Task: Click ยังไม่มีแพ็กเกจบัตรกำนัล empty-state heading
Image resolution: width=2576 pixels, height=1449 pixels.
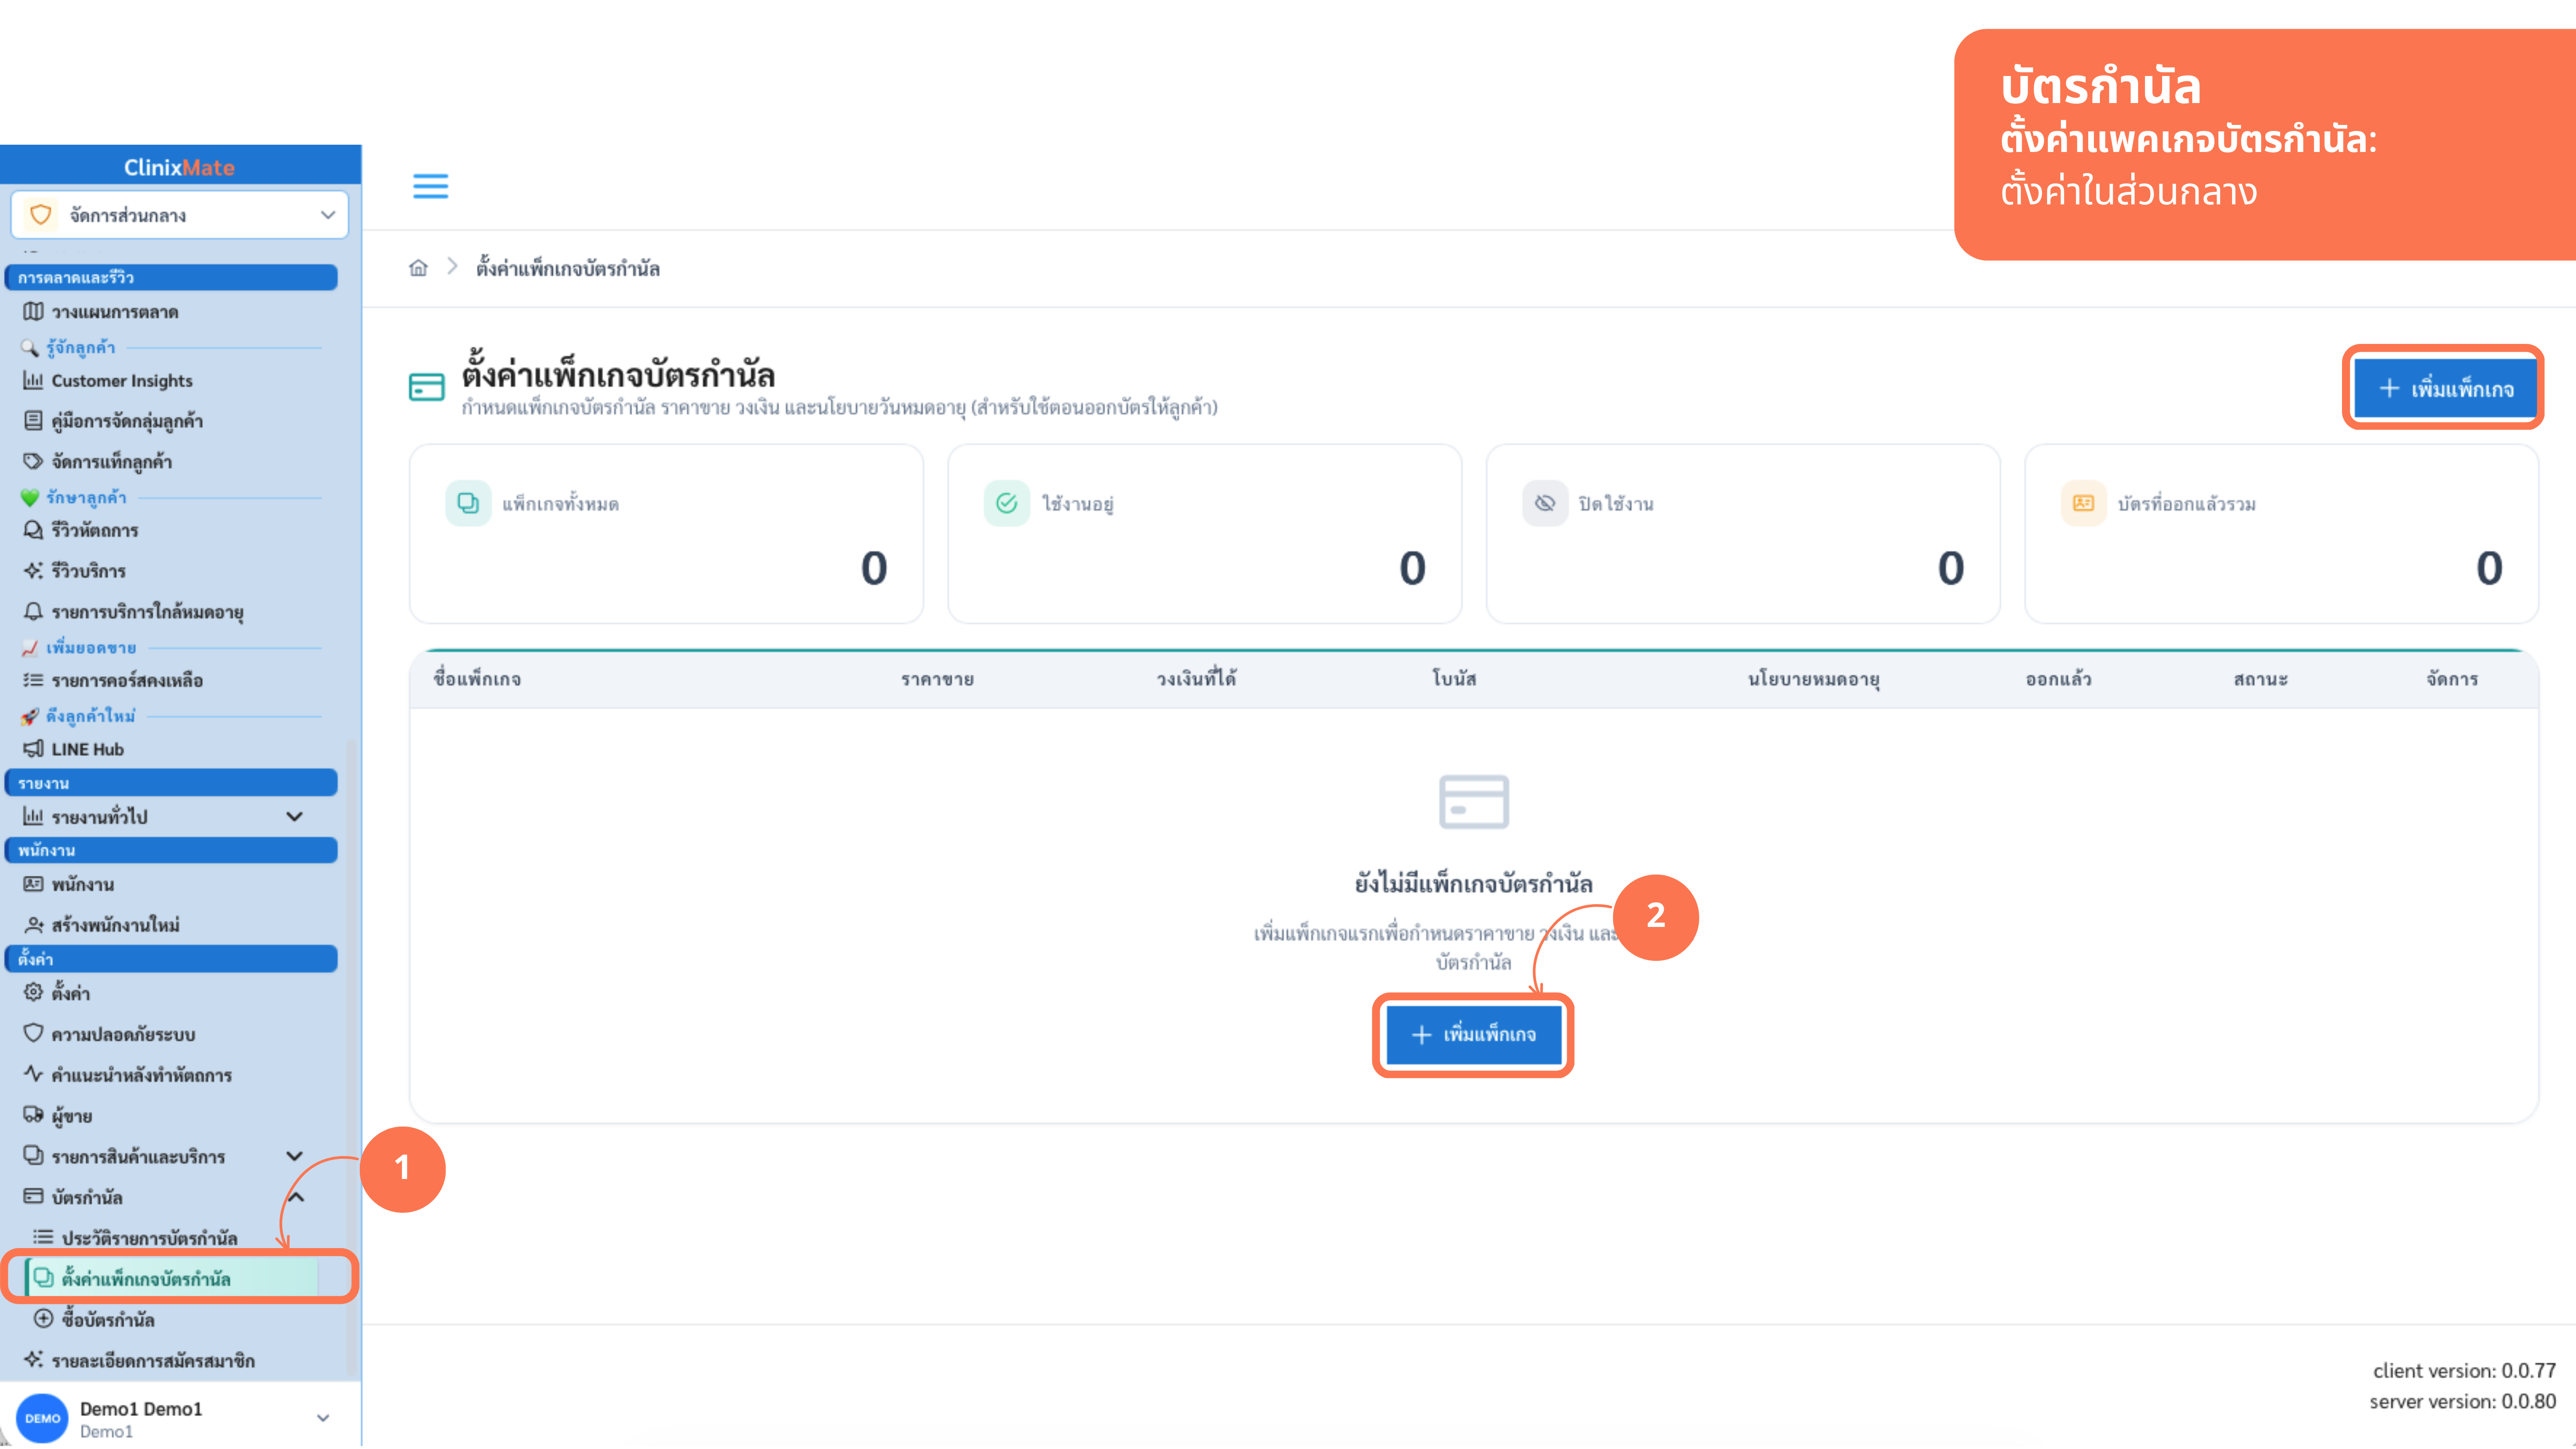Action: click(1473, 883)
